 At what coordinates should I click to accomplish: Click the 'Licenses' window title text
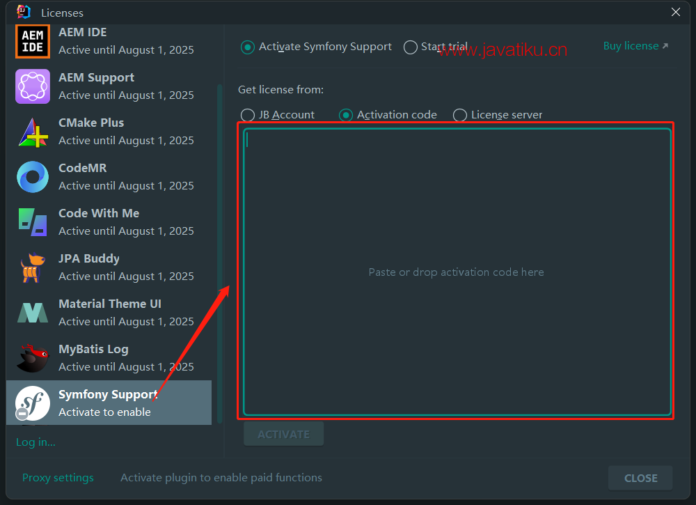pyautogui.click(x=62, y=13)
